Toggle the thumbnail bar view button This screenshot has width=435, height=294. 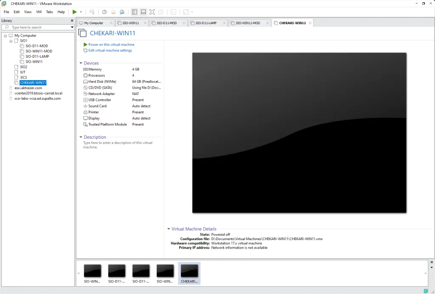[x=143, y=12]
